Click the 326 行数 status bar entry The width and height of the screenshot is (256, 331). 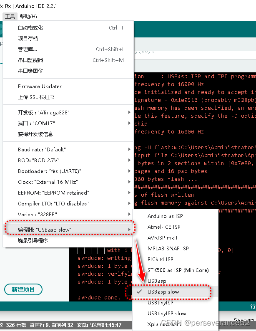[16, 325]
